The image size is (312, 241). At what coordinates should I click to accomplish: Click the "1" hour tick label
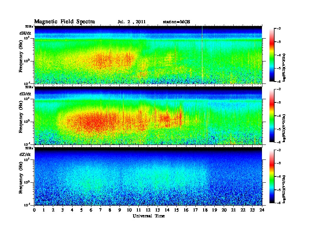tap(44, 210)
